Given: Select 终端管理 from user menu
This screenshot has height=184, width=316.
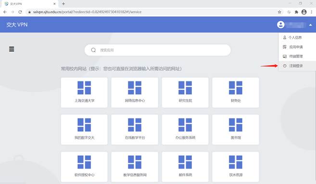Looking at the screenshot, I should coord(297,57).
